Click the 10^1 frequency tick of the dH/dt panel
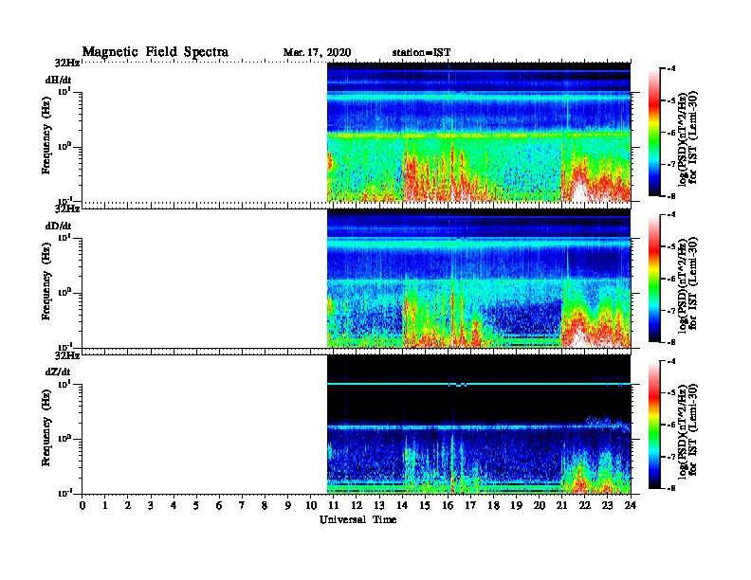This screenshot has width=751, height=580. [x=65, y=91]
